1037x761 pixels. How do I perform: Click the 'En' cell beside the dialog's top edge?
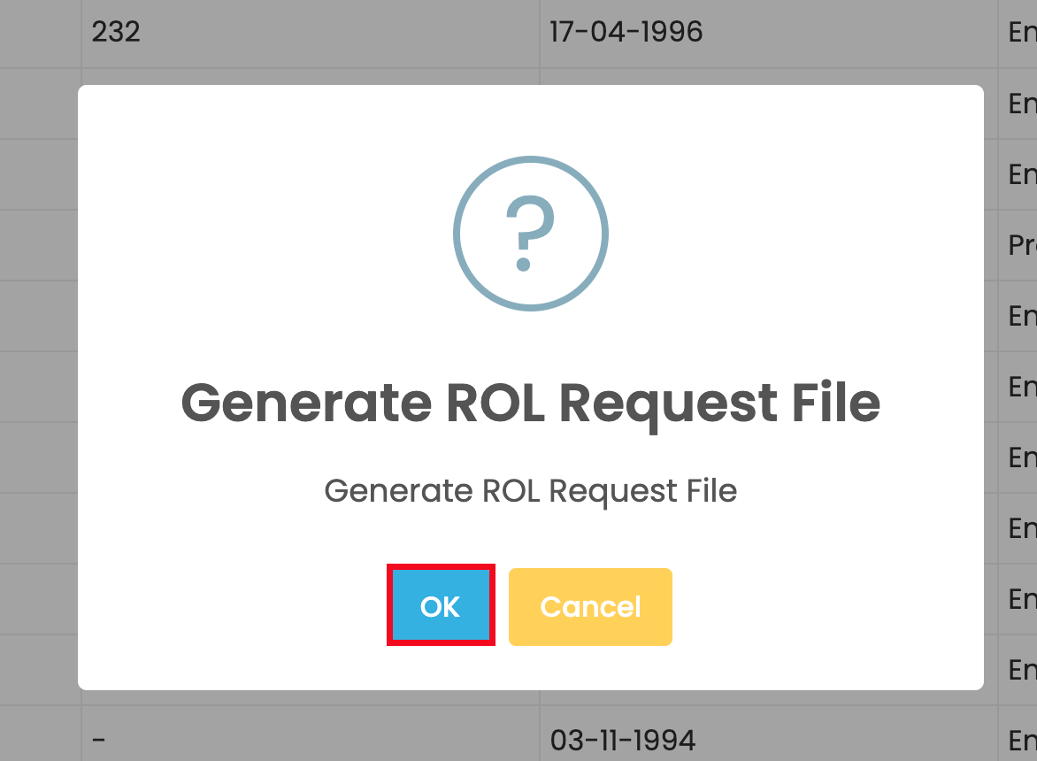[x=1021, y=104]
